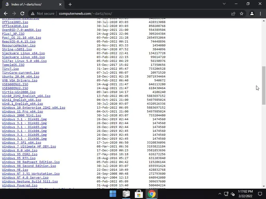
Task: Click Windows Neptune Build 5111.iso
Action: tap(30, 182)
